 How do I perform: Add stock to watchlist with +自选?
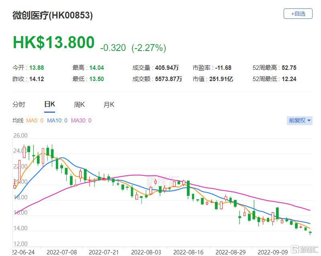click(298, 14)
